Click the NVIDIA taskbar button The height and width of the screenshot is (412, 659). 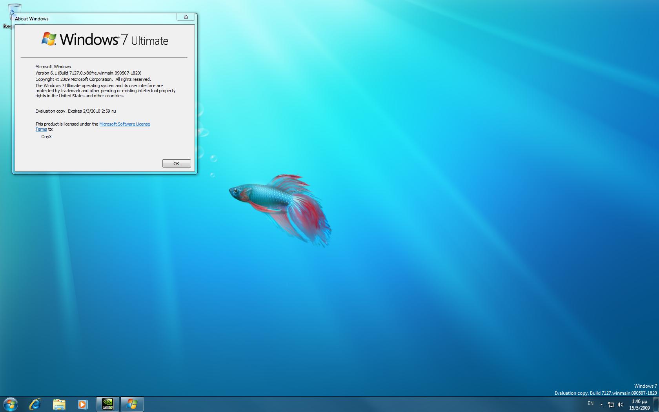(x=107, y=404)
